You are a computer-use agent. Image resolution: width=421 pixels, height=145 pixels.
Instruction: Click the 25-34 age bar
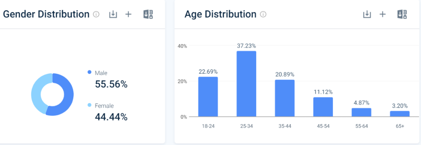coord(246,84)
